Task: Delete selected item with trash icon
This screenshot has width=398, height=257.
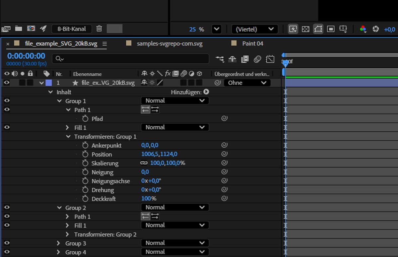Action: [x=99, y=29]
